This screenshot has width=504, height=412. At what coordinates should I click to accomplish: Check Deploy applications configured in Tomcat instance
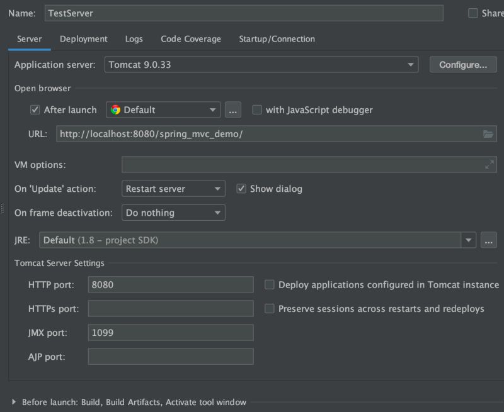[270, 284]
